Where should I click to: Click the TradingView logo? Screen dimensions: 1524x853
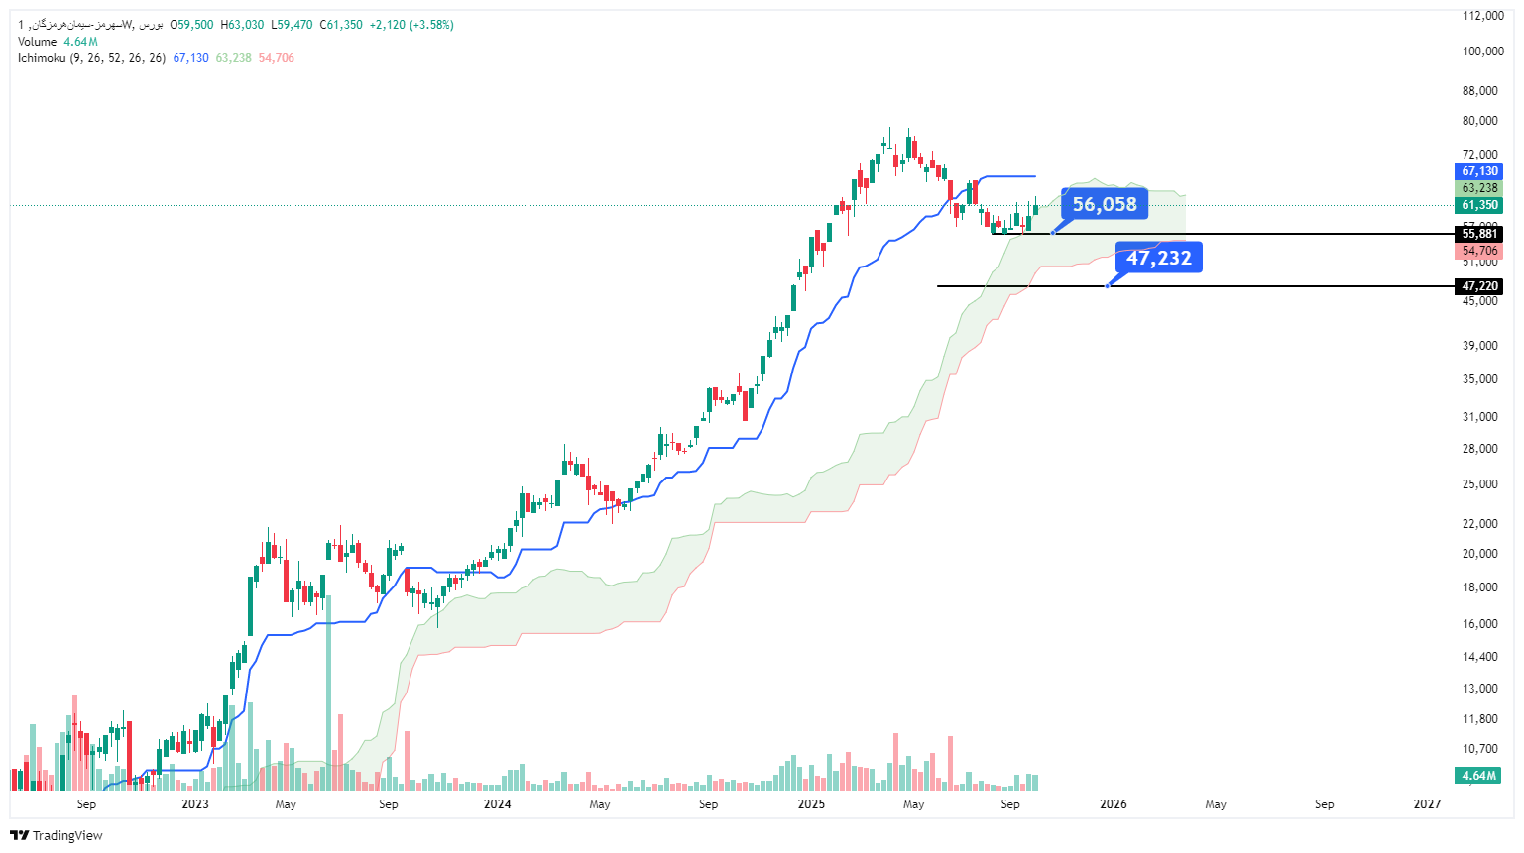57,835
